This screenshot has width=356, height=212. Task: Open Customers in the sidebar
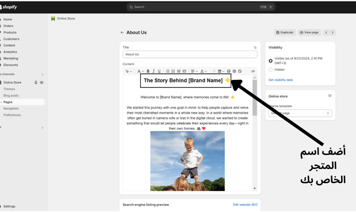click(x=11, y=39)
